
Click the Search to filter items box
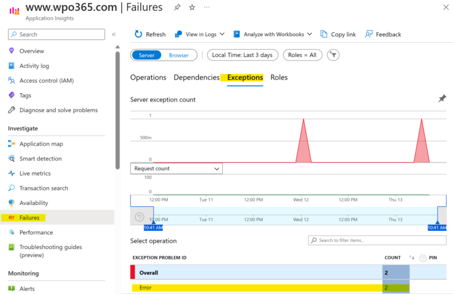tap(377, 241)
